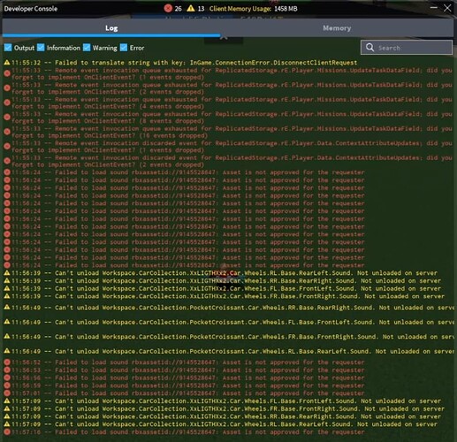
Task: Collapse the console with the small arrow handle
Action: (x=224, y=38)
